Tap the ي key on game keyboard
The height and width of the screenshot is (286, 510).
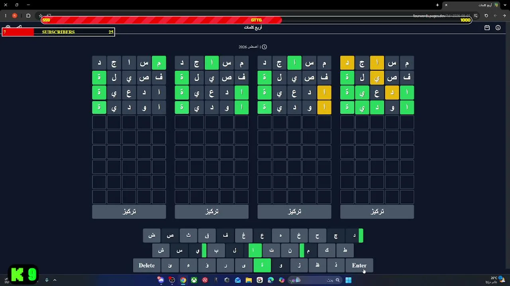(x=198, y=251)
